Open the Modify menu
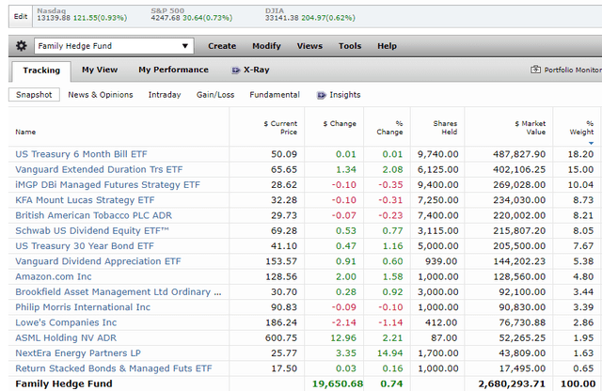Image resolution: width=602 pixels, height=391 pixels. 266,46
